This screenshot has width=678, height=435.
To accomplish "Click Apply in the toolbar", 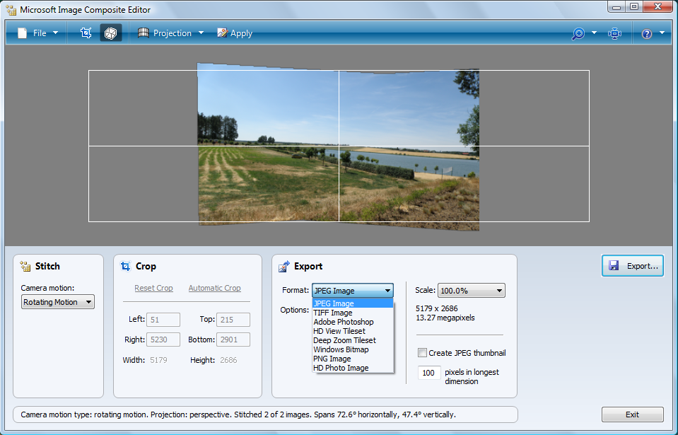I will (x=235, y=33).
